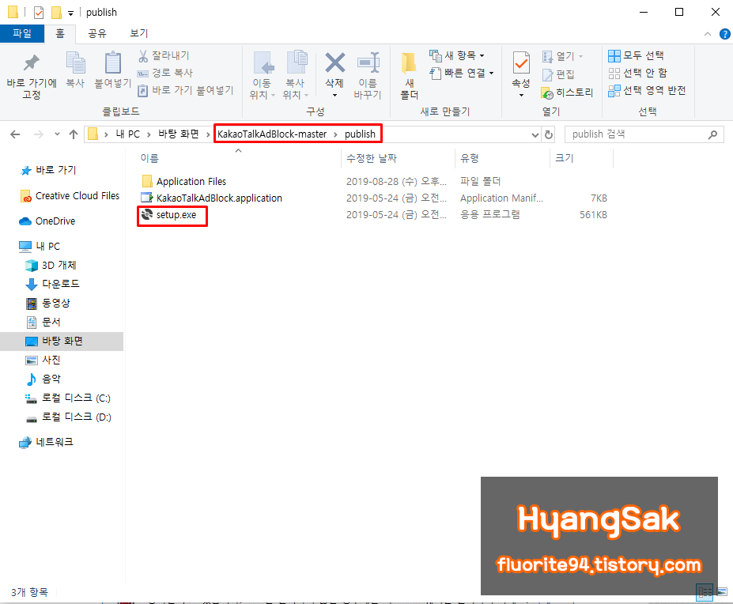Click the Delete (삭제) X icon
Viewport: 733px width, 604px height.
coord(334,62)
